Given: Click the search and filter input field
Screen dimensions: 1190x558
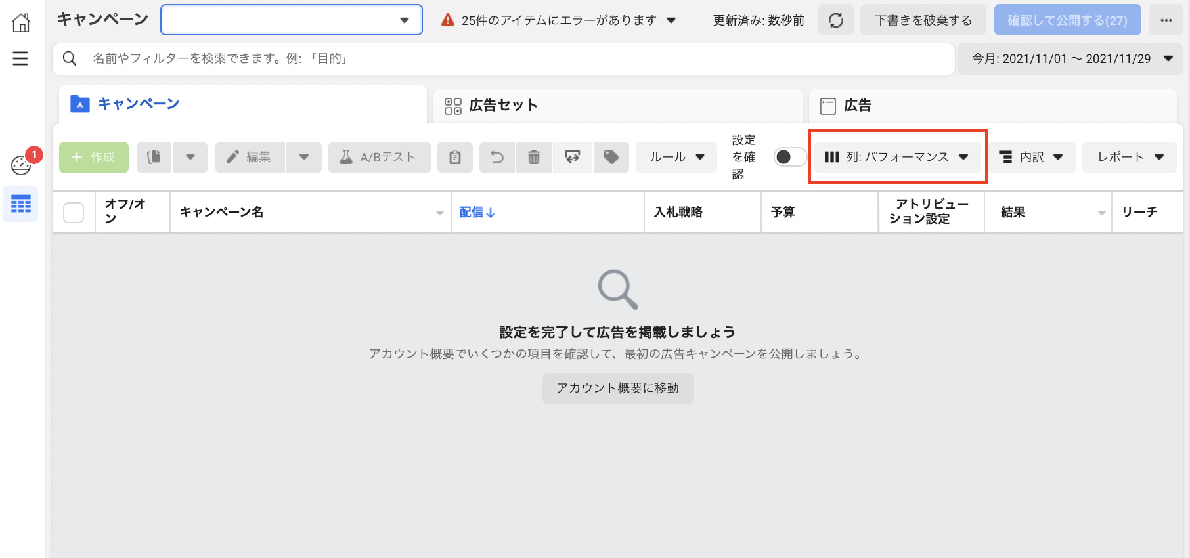Looking at the screenshot, I should [x=512, y=59].
